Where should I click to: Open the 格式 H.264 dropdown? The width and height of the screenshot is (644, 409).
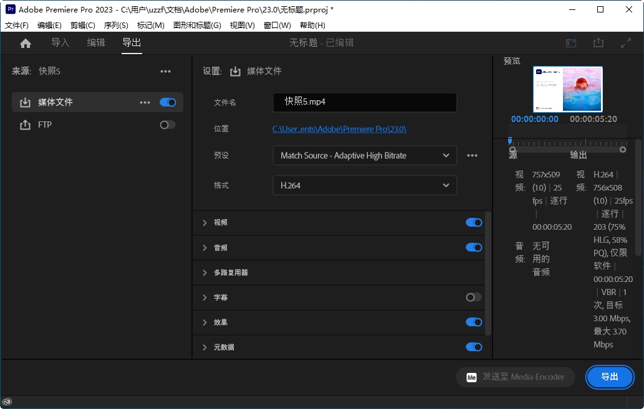pos(364,185)
